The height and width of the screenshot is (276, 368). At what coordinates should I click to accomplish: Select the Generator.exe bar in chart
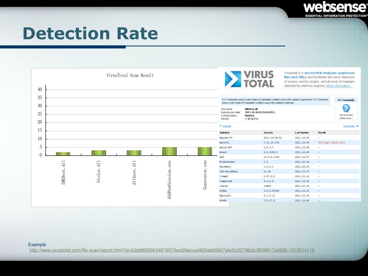tap(205, 151)
